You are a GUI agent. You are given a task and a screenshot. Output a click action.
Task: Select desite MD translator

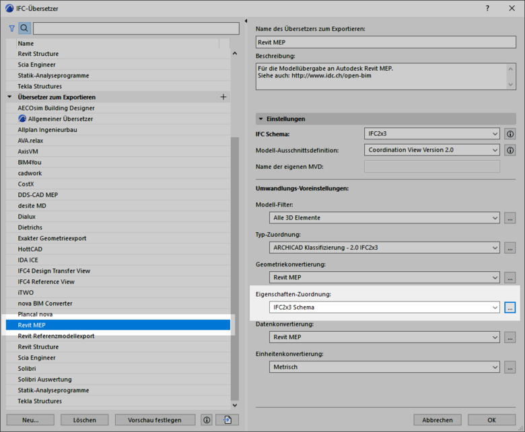tap(118, 206)
